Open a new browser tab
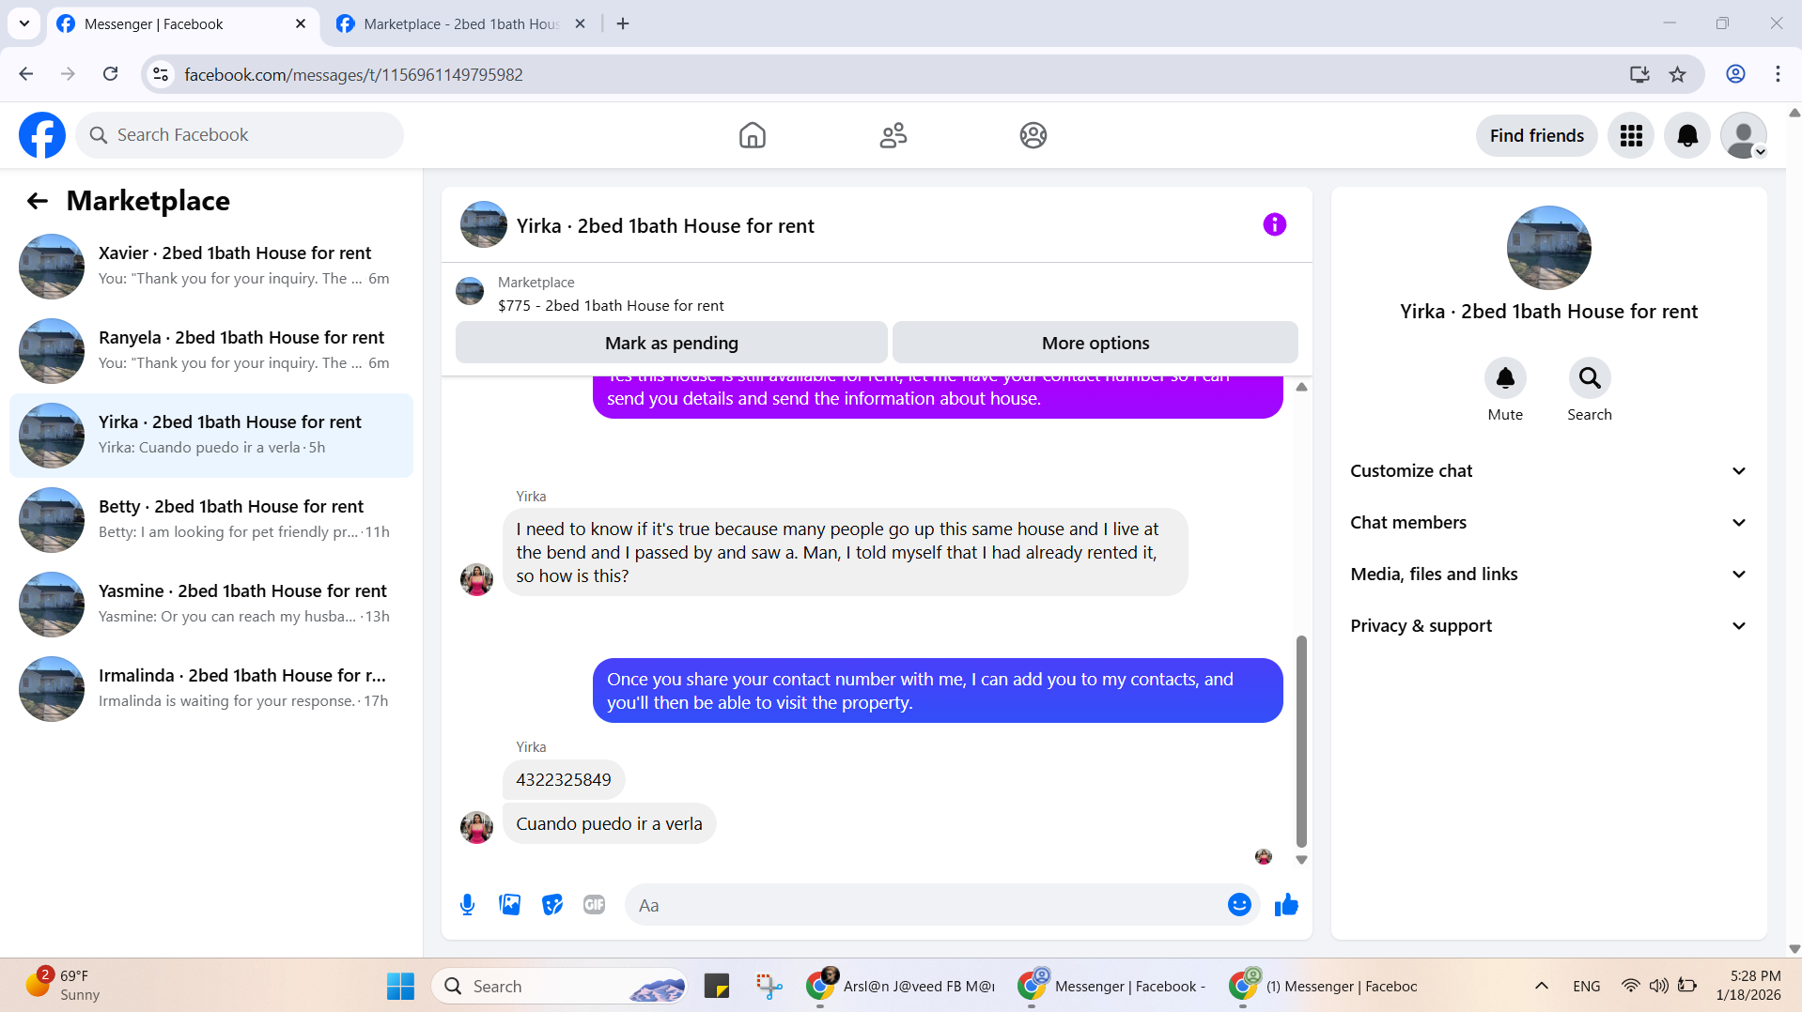The width and height of the screenshot is (1802, 1012). (623, 23)
